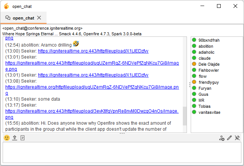The image size is (244, 166).
Task: Click the pencil edit icon
Action: click(x=229, y=138)
